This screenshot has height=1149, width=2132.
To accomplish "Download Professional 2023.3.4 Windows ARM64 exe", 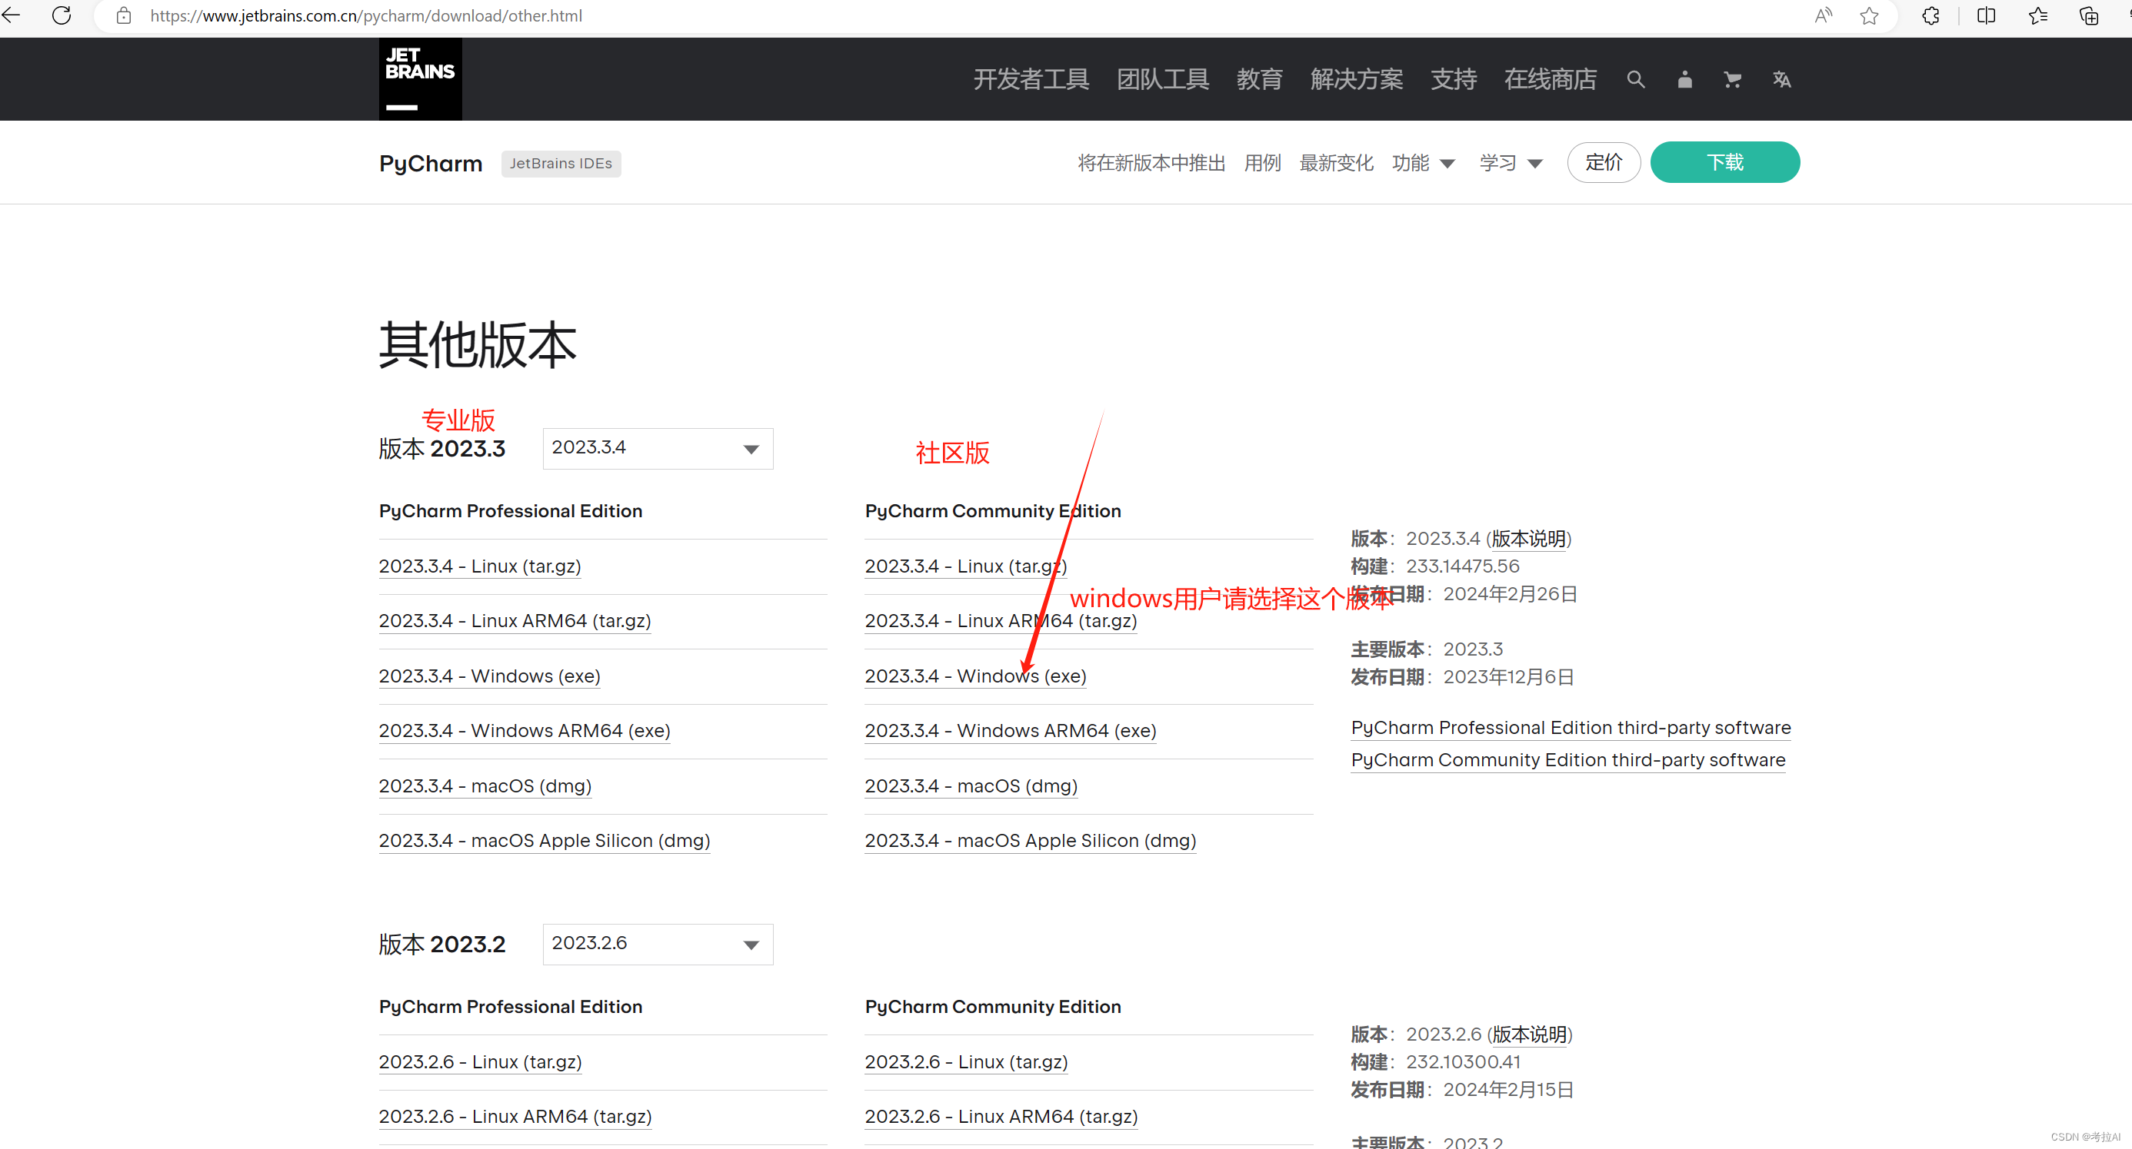I will point(525,730).
